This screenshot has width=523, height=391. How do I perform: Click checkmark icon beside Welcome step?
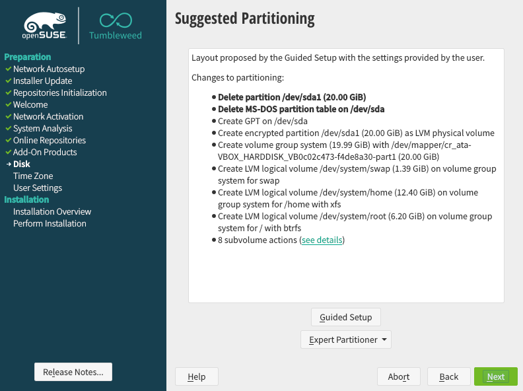[8, 104]
